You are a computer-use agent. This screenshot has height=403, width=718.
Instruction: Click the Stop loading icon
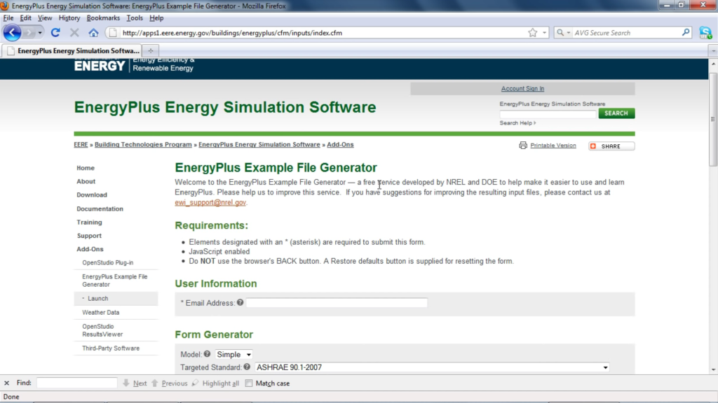tap(74, 33)
